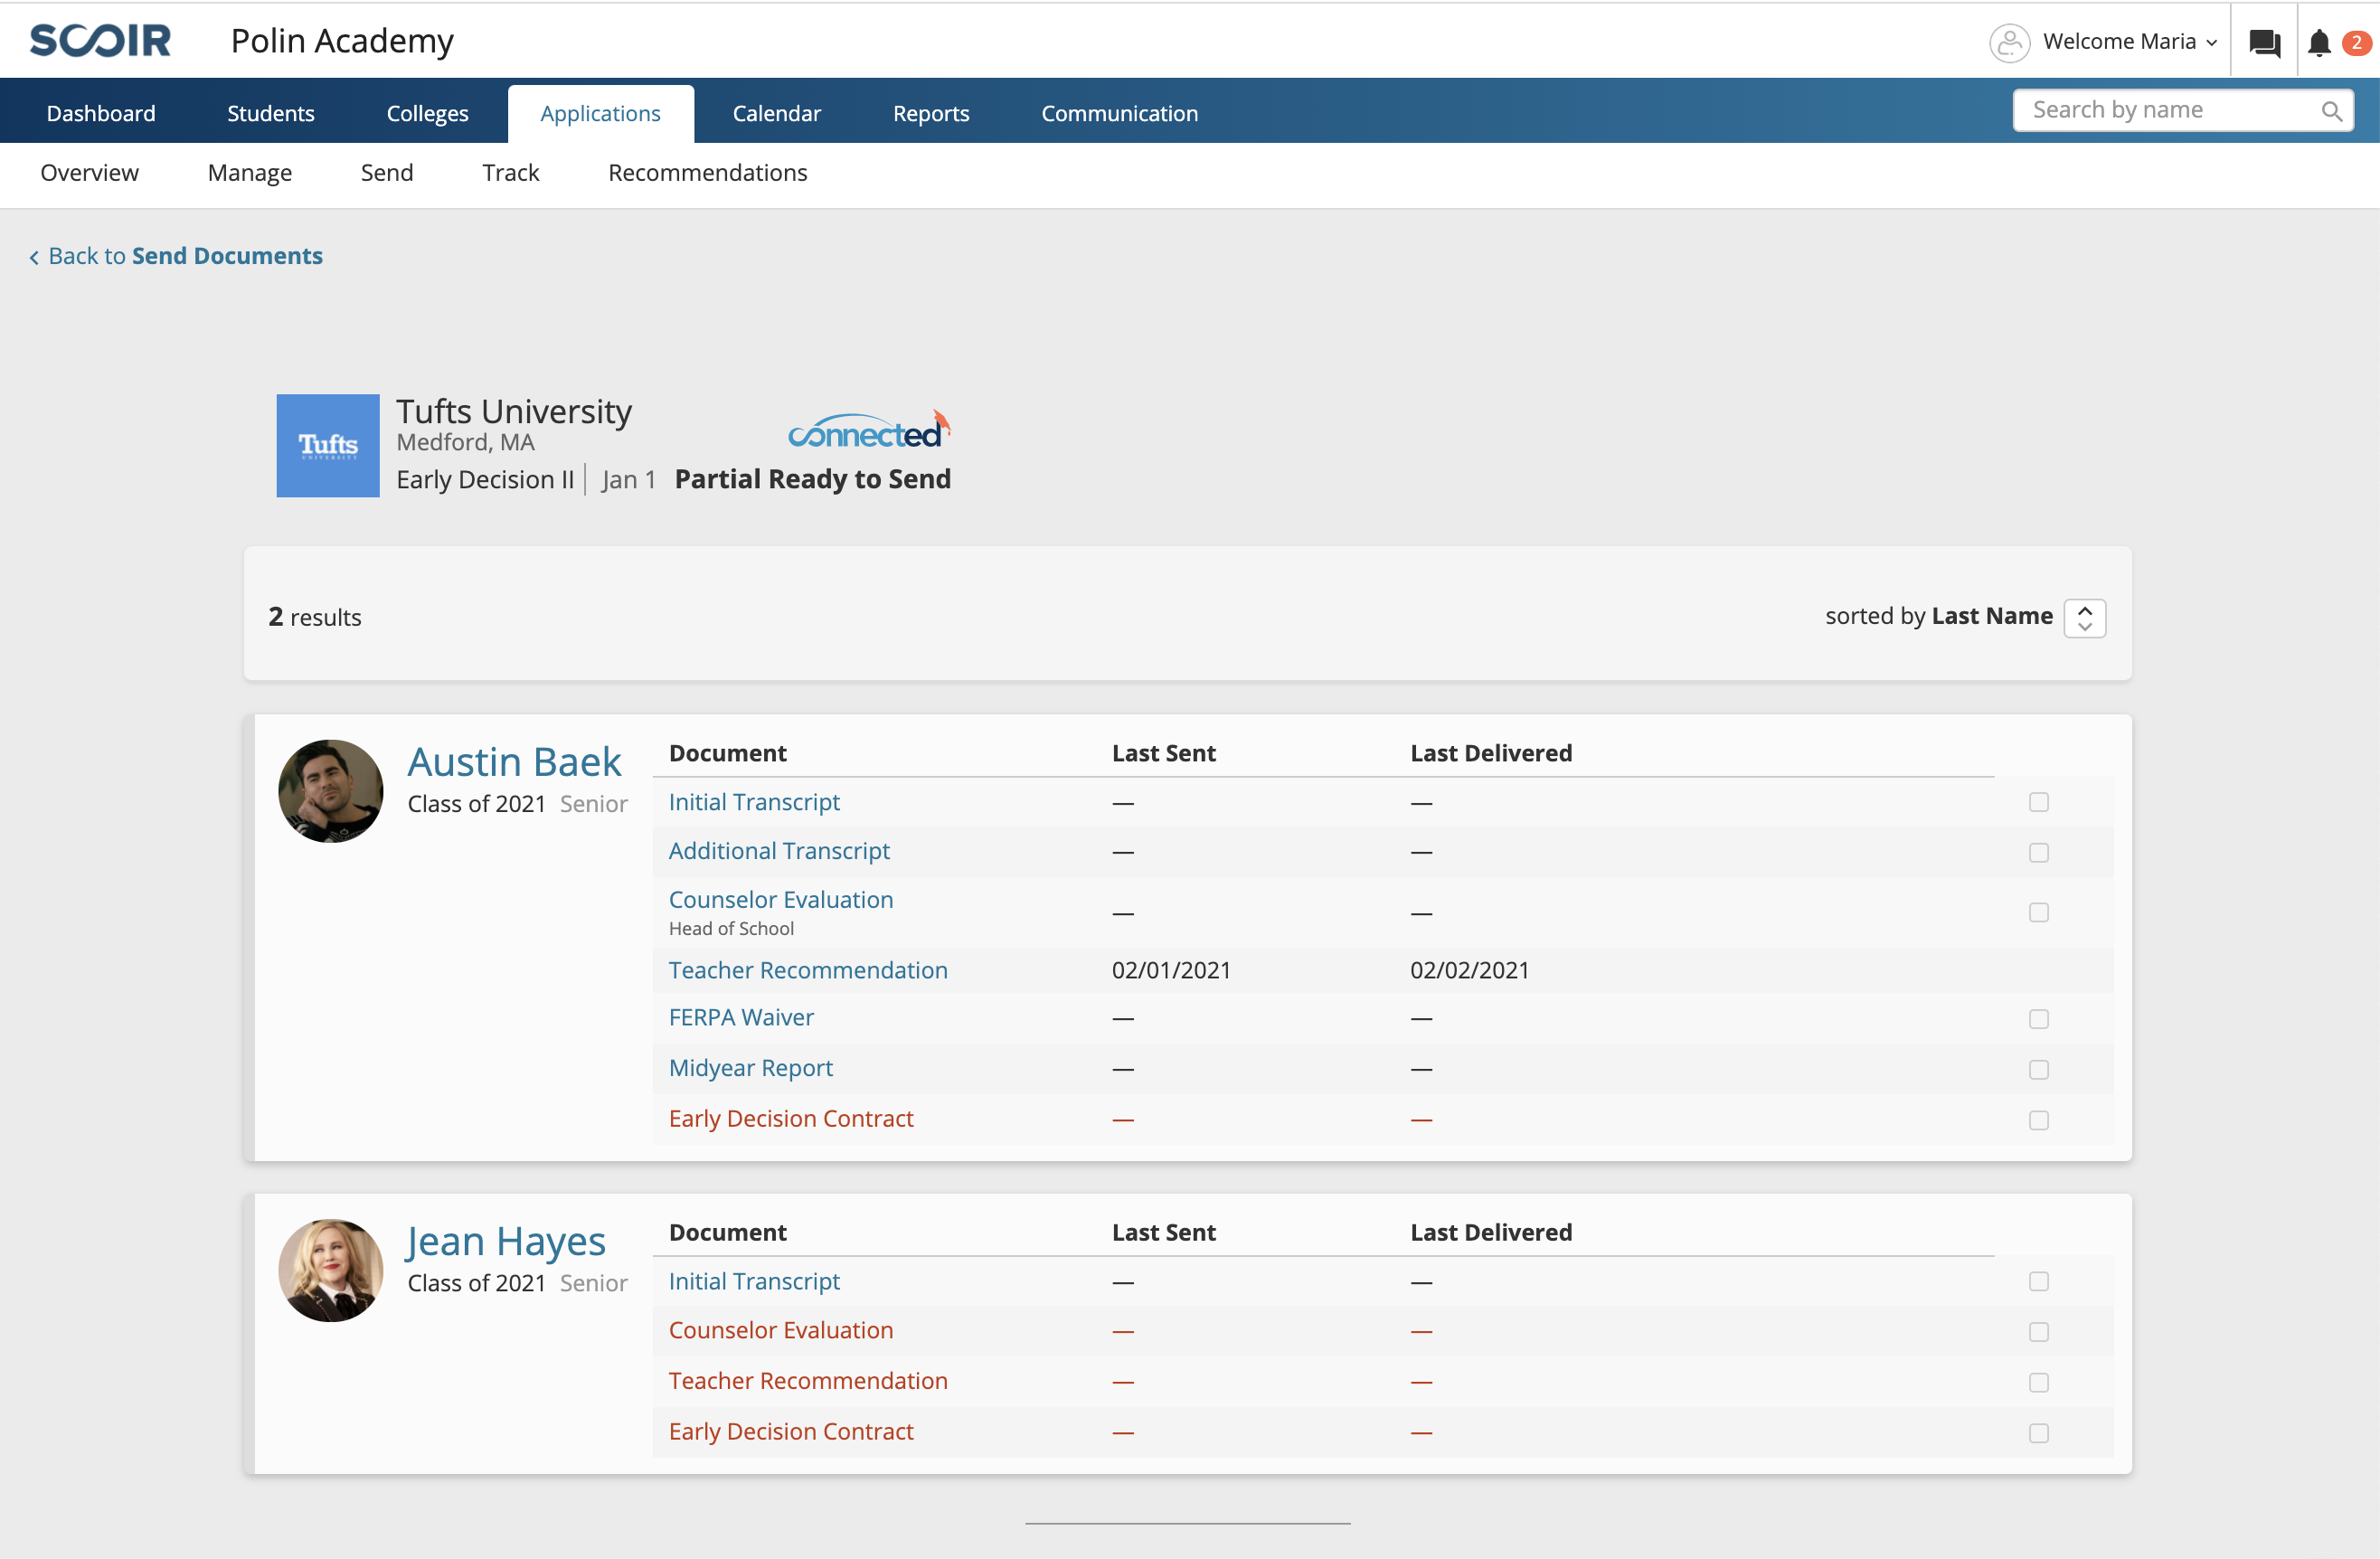Open the messages chat icon

(x=2264, y=42)
